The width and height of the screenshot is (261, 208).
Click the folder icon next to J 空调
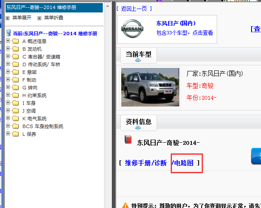click(15, 110)
